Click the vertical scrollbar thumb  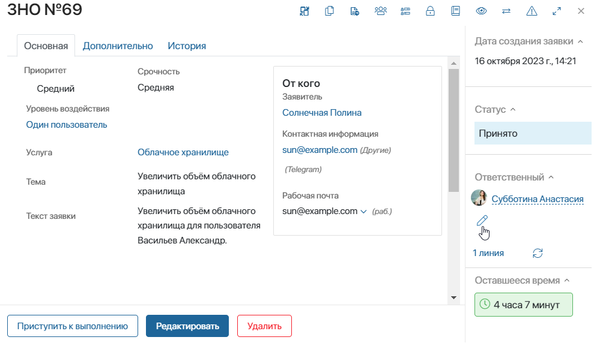click(x=453, y=131)
